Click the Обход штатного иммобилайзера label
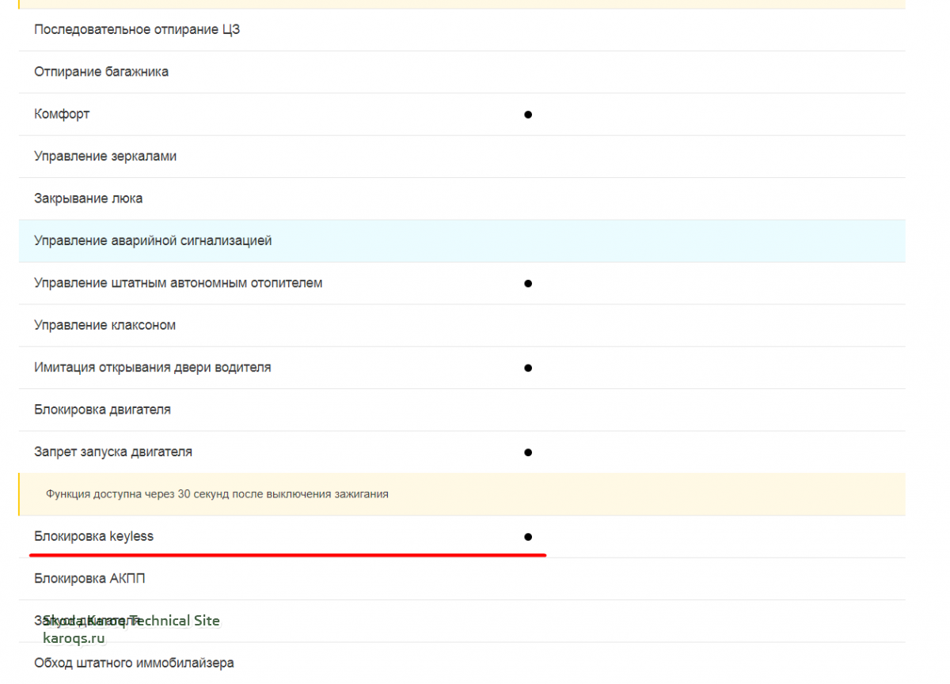This screenshot has width=950, height=684. (x=134, y=663)
